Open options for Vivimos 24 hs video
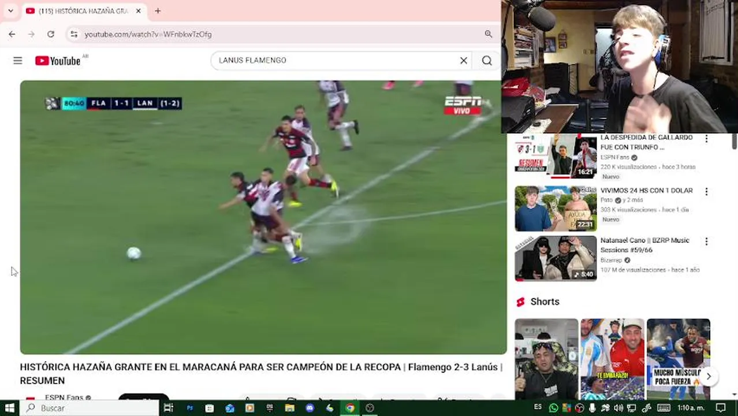The image size is (738, 416). [706, 191]
